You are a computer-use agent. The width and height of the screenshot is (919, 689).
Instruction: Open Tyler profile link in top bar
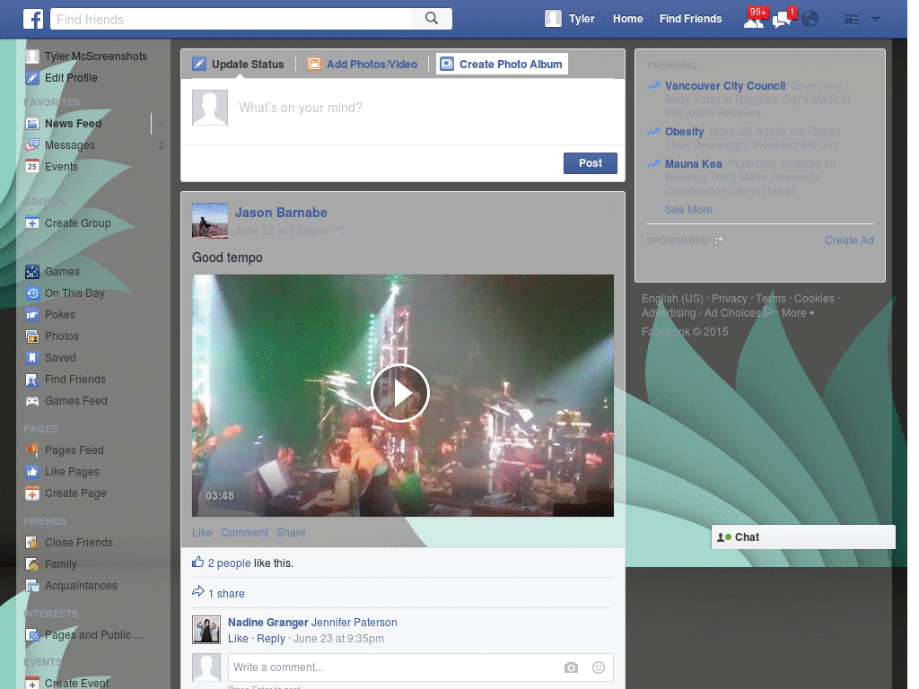582,19
